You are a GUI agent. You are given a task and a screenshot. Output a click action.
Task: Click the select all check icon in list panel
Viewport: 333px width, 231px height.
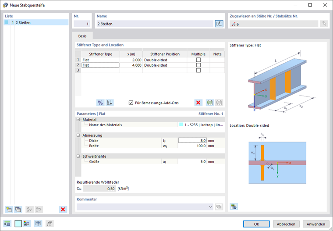(x=29, y=210)
